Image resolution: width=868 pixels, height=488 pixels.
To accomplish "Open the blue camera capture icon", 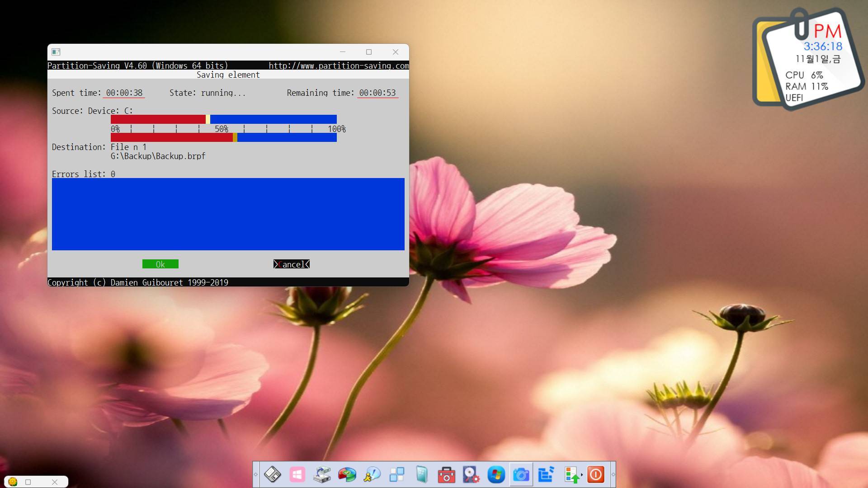I will [x=521, y=474].
